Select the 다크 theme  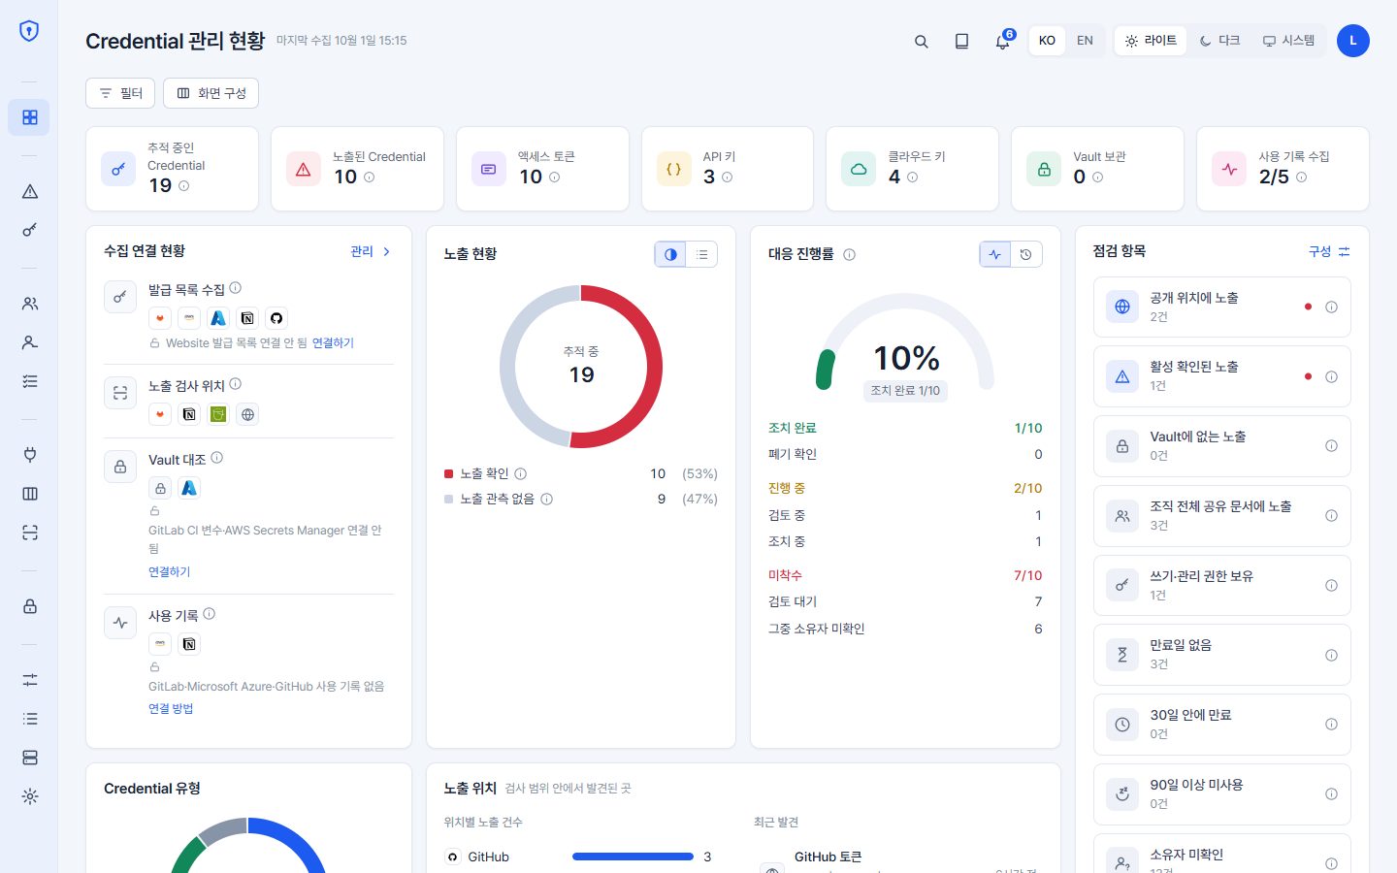click(x=1219, y=41)
